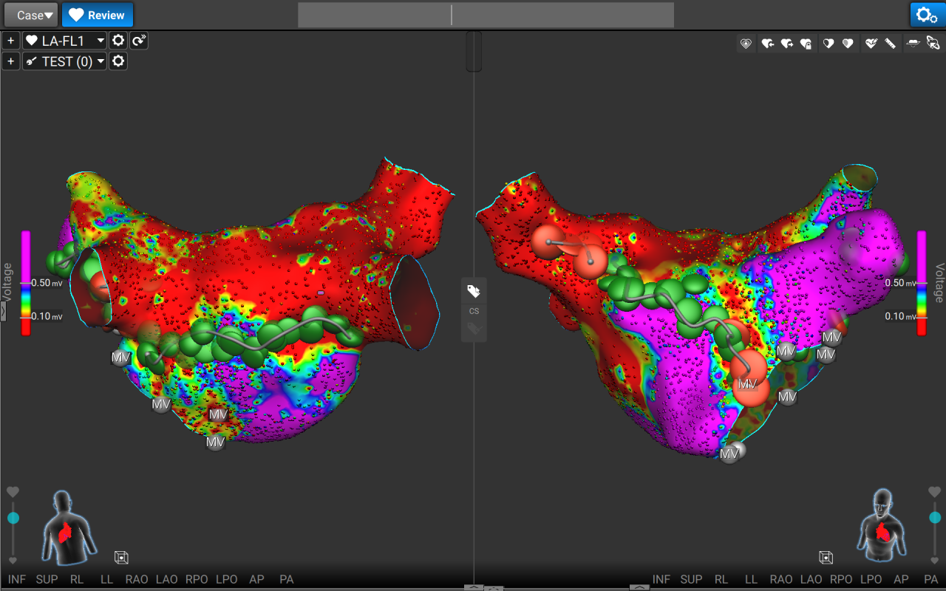Click the cutting plane icon
Image resolution: width=946 pixels, height=591 pixels.
[913, 44]
